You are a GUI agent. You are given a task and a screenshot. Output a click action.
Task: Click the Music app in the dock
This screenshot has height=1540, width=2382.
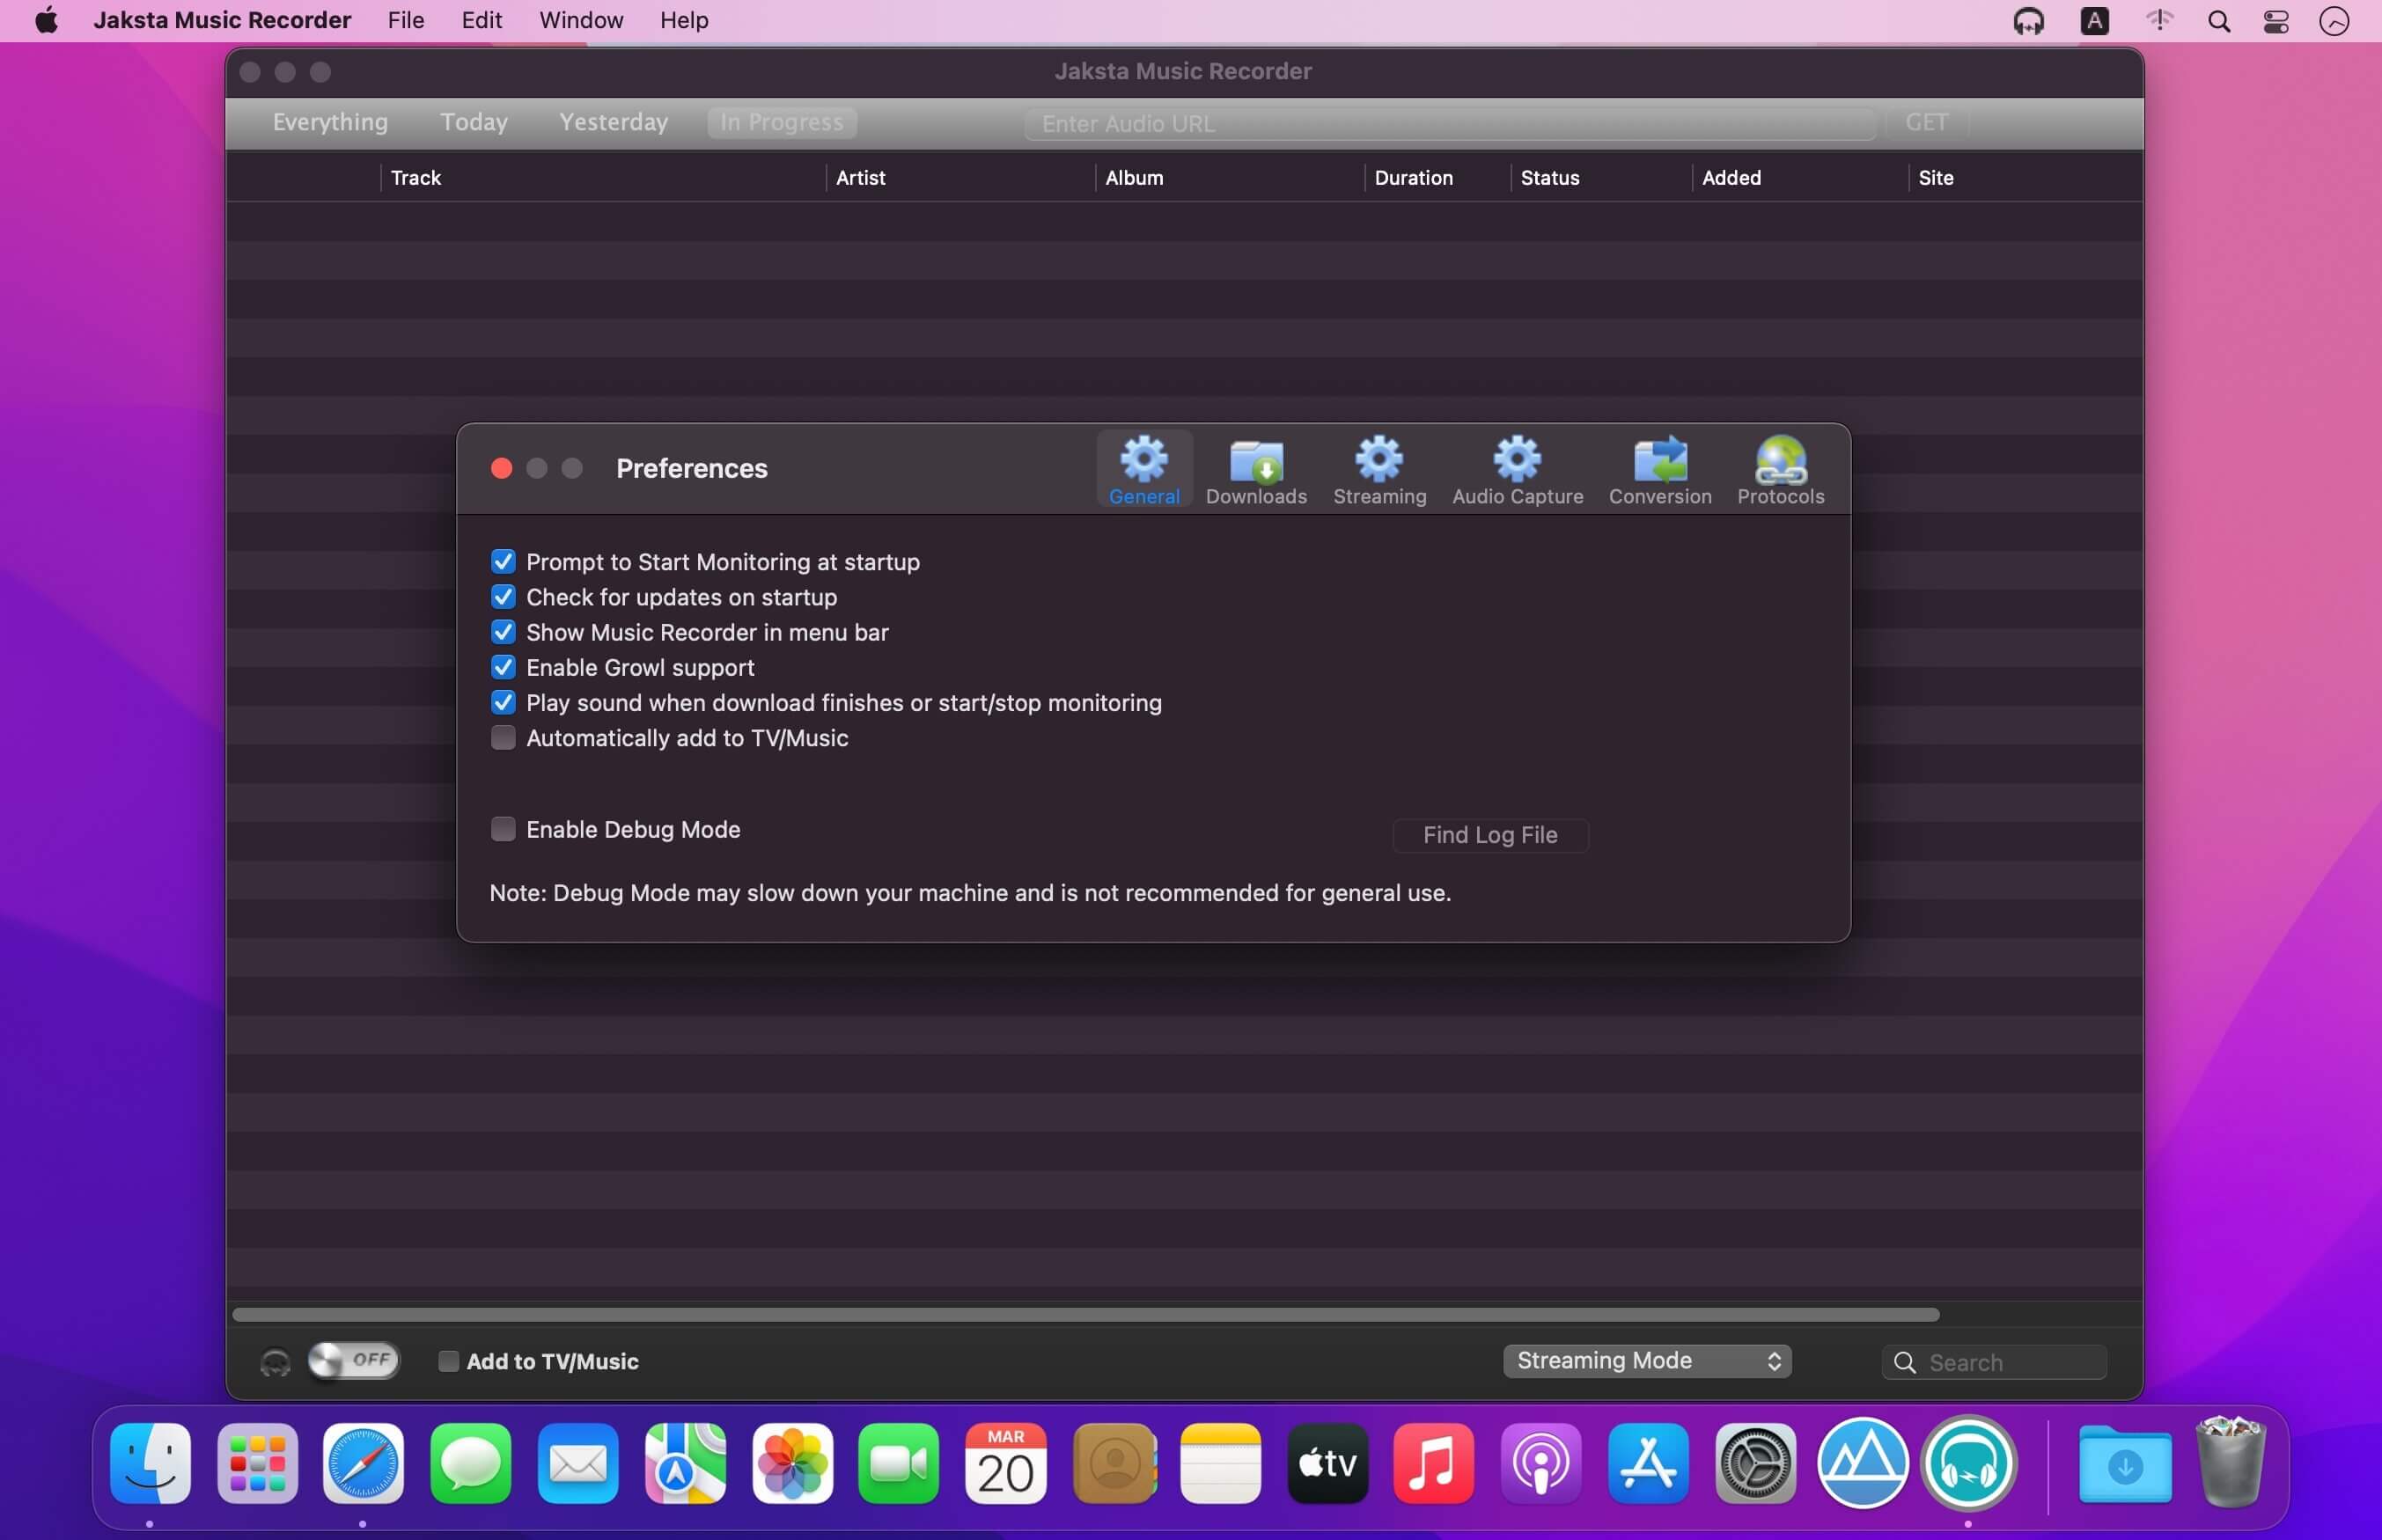[x=1434, y=1462]
